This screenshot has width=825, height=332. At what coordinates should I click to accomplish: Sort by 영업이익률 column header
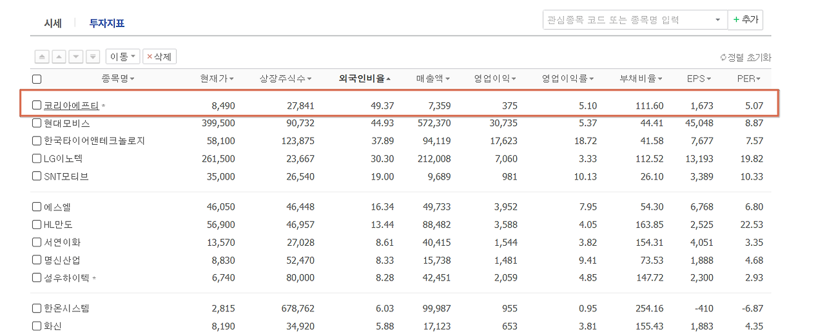[x=568, y=78]
